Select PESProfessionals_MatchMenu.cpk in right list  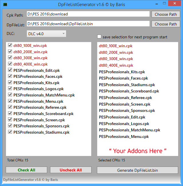(130, 130)
